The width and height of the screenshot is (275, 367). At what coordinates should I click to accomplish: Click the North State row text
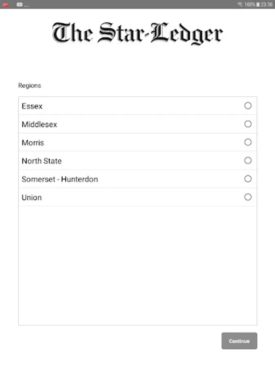(42, 161)
